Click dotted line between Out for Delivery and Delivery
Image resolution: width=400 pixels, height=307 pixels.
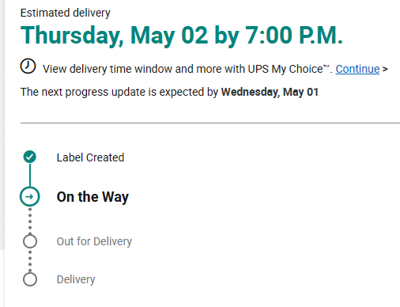click(x=30, y=260)
